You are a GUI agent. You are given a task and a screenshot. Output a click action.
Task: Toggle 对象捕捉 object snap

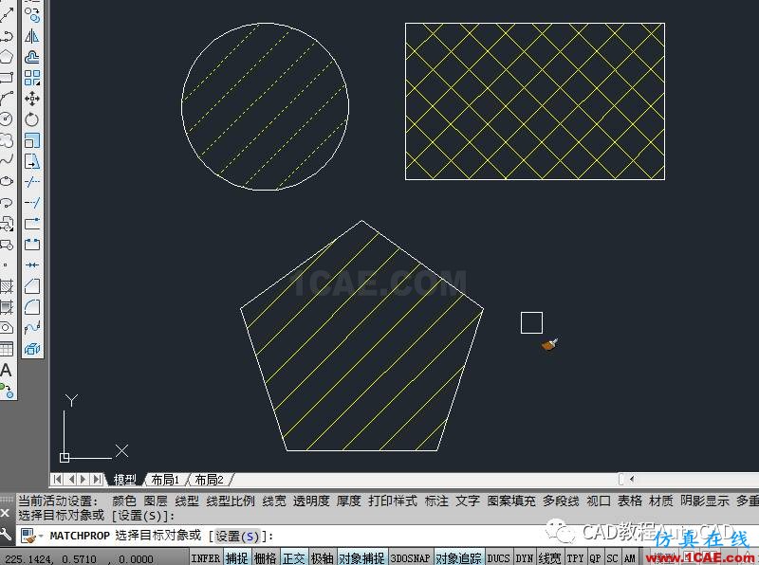pyautogui.click(x=361, y=557)
